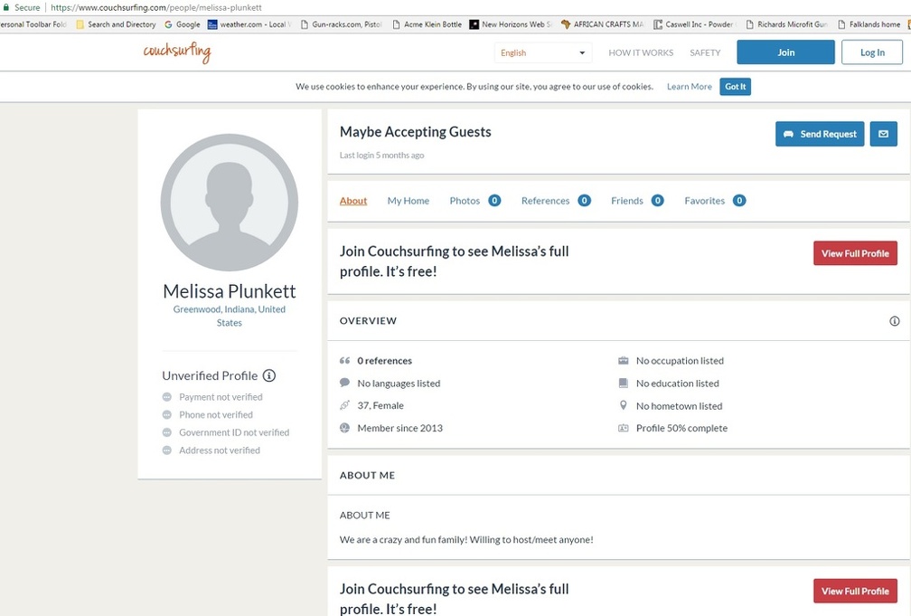This screenshot has width=911, height=616.
Task: Click the Melissa Plunkett name heading
Action: (230, 291)
